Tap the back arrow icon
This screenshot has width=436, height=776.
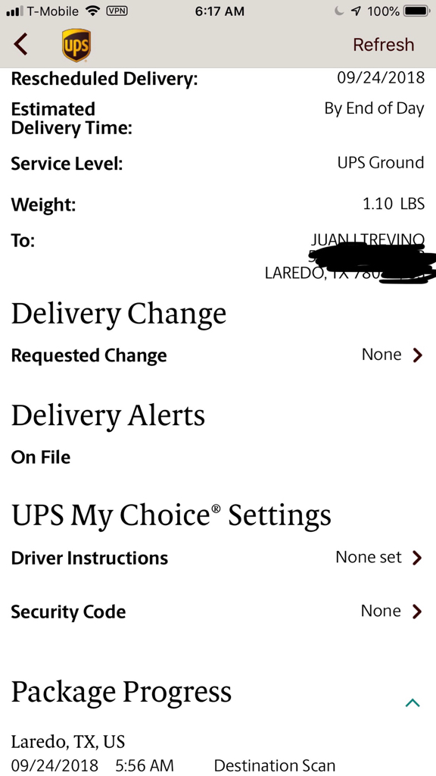[x=20, y=45]
